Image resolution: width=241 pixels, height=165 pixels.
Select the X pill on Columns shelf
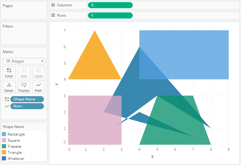(110, 5)
